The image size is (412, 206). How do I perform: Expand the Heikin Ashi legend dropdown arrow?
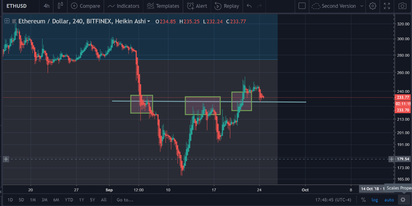pyautogui.click(x=148, y=21)
